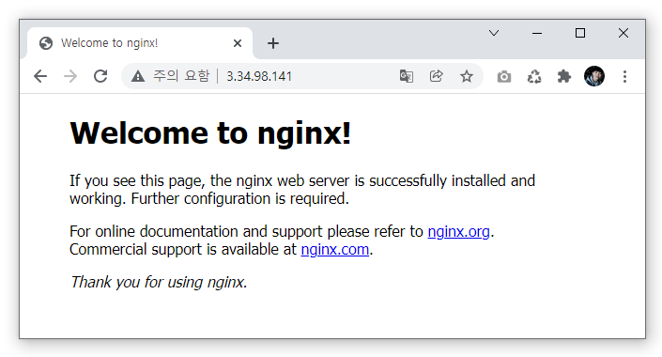Go back to the previous page
662x357 pixels.
pos(40,76)
